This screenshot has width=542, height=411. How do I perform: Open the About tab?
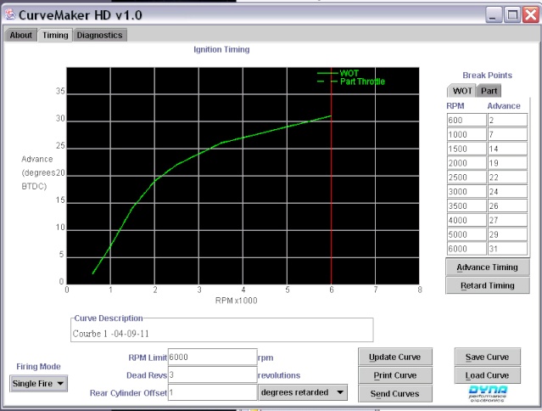click(x=20, y=36)
